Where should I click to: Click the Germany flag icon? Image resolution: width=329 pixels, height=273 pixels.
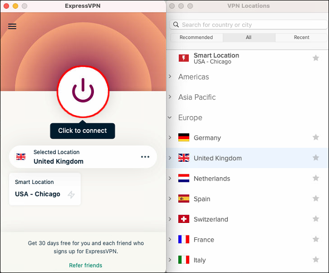click(184, 138)
